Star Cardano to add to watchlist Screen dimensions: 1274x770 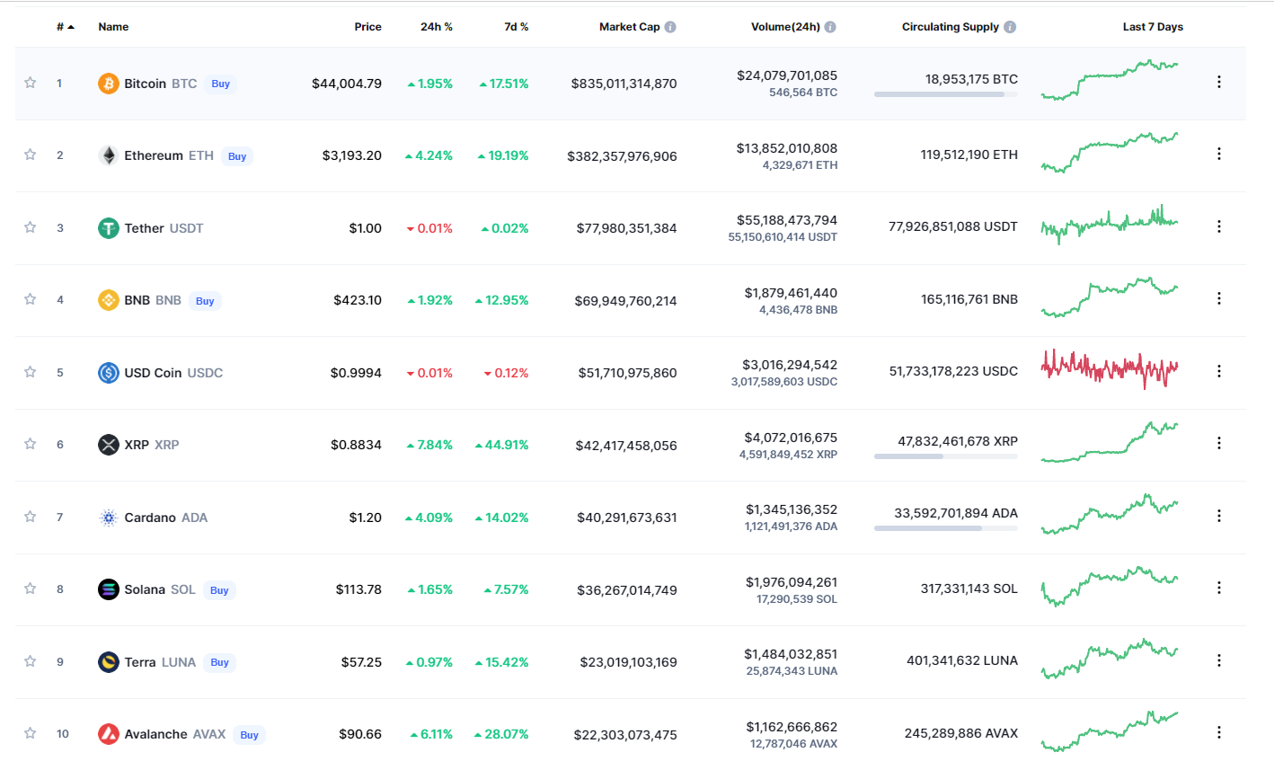click(30, 517)
